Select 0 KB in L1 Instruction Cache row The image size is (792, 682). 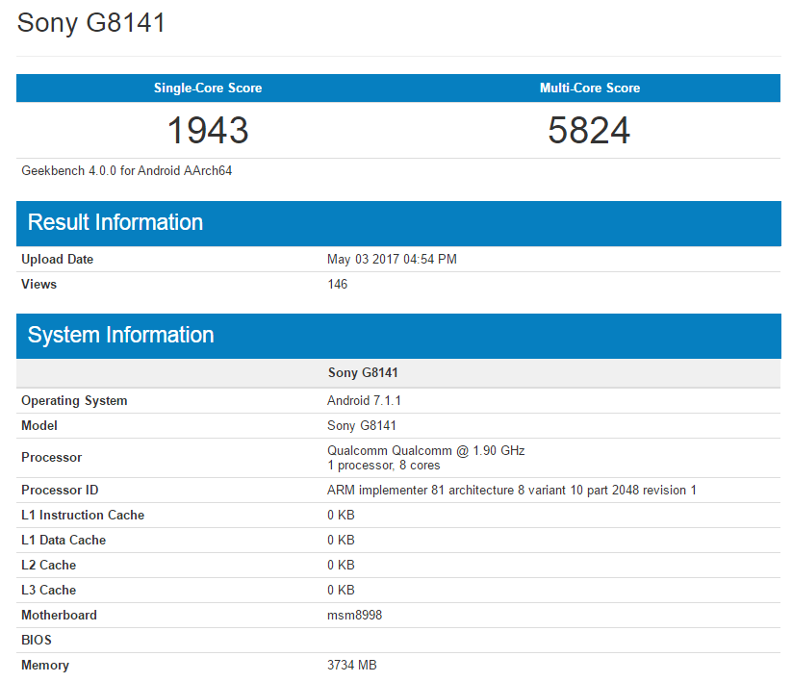point(341,515)
